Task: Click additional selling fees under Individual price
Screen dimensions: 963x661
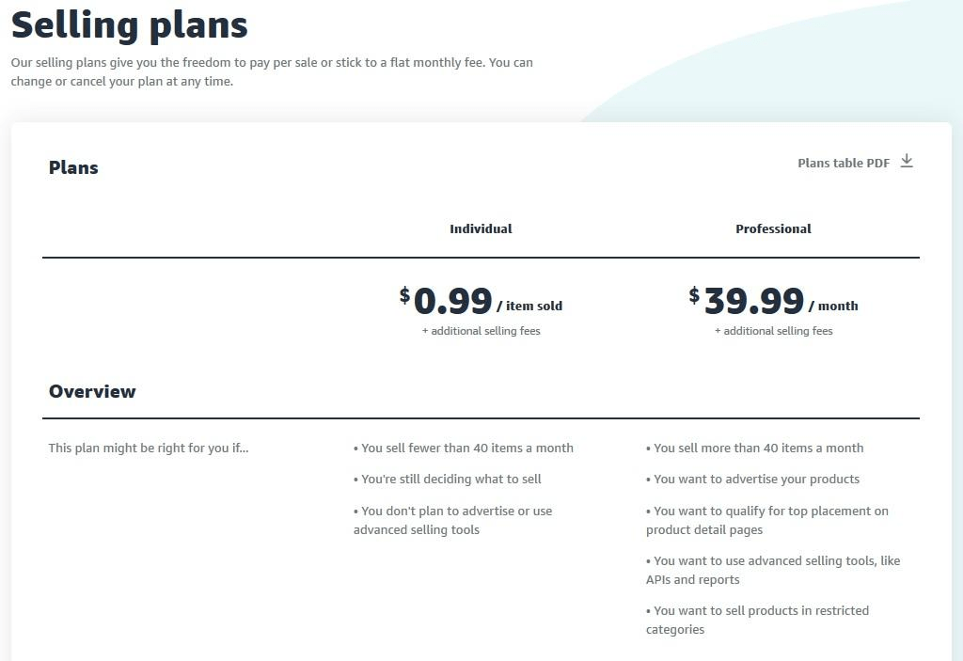Action: click(481, 331)
